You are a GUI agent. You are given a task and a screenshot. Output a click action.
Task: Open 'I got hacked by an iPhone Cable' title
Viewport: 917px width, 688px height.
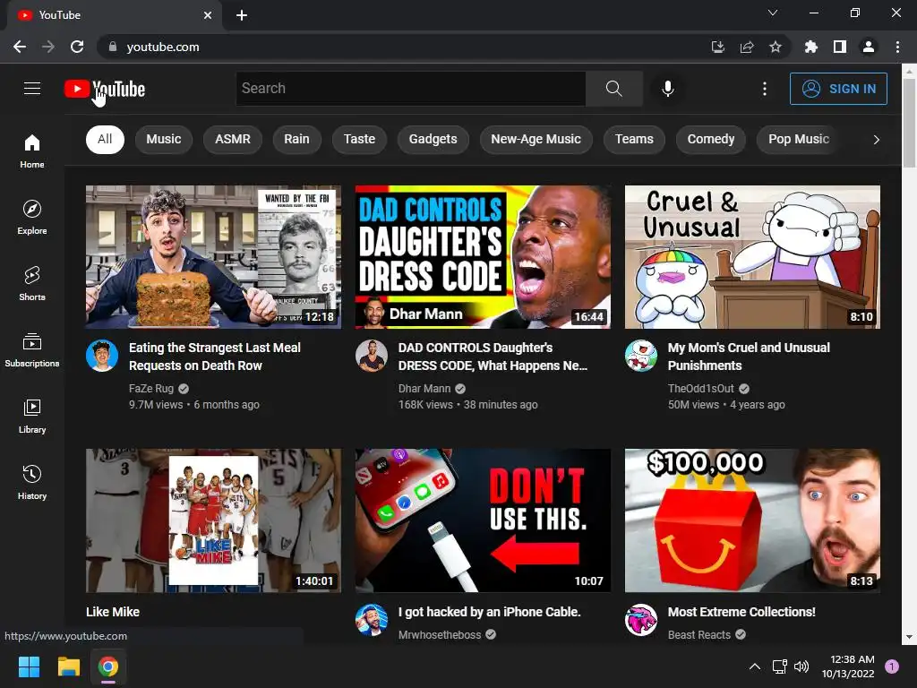click(x=490, y=612)
